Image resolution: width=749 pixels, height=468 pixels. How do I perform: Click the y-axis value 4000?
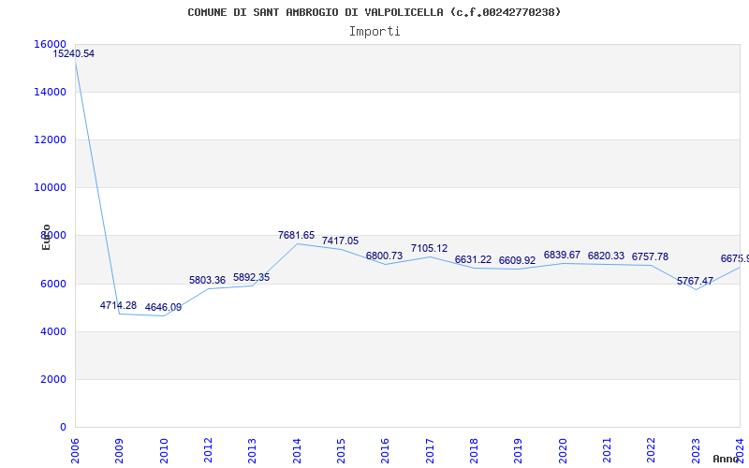[x=53, y=331]
